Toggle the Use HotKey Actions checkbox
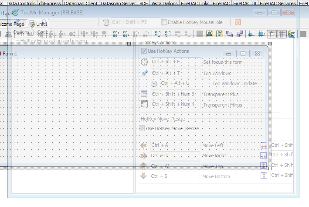Image resolution: width=309 pixels, height=207 pixels. pyautogui.click(x=144, y=51)
